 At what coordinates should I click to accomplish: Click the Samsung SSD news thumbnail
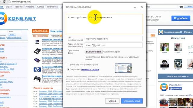[x=37, y=51]
